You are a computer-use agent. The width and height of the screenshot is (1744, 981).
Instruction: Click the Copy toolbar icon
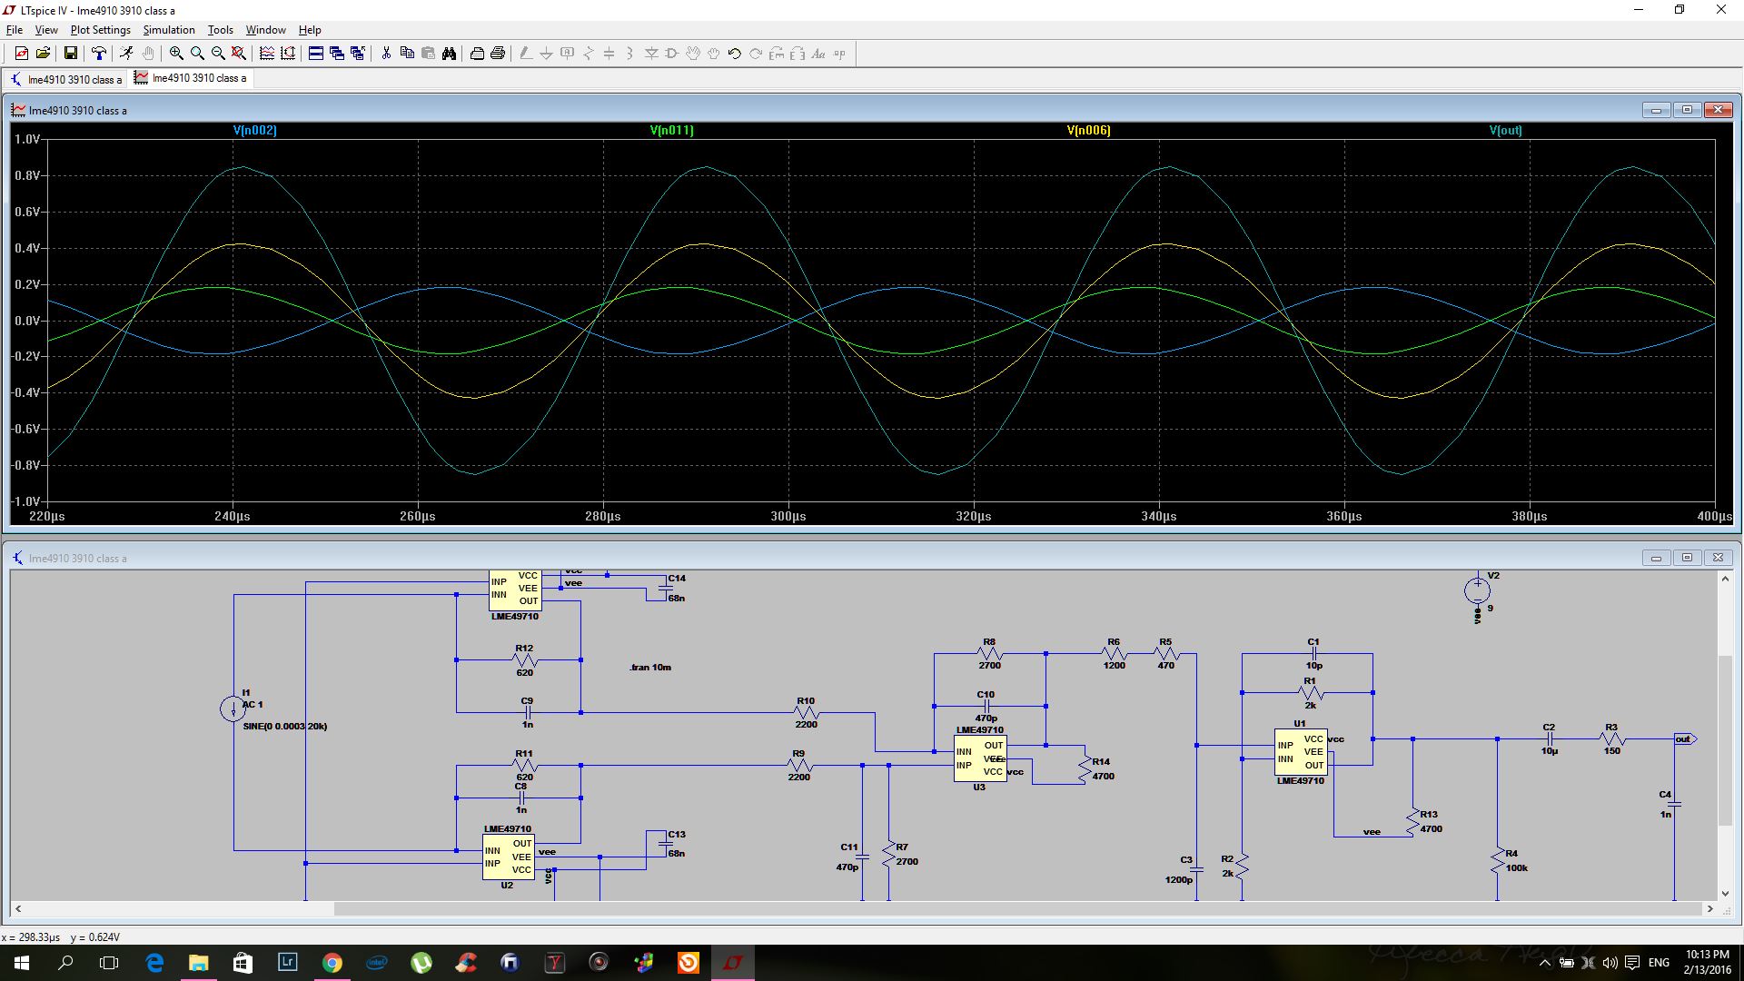click(x=407, y=54)
